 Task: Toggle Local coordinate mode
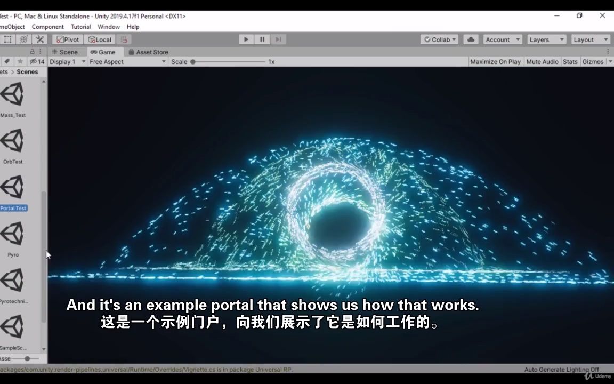[x=100, y=39]
